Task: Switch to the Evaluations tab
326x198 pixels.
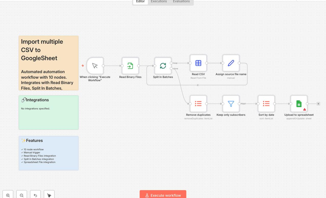Action: [x=181, y=2]
